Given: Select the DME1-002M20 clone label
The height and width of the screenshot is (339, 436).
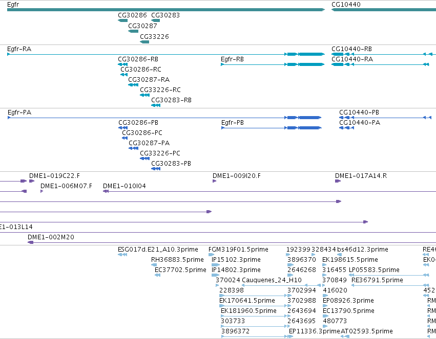Looking at the screenshot, I should click(51, 237).
